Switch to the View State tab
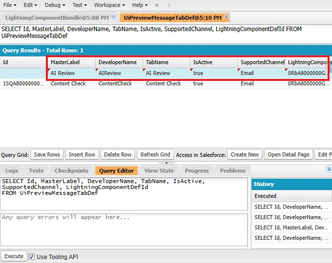The image size is (332, 263). [x=159, y=171]
